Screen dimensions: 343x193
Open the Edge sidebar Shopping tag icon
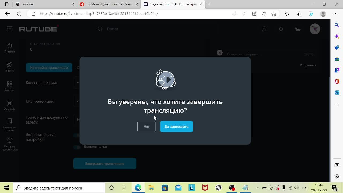(337, 47)
